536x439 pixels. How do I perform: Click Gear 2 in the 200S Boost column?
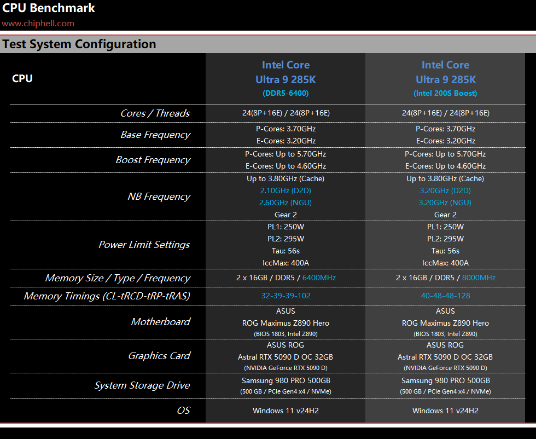pos(445,215)
